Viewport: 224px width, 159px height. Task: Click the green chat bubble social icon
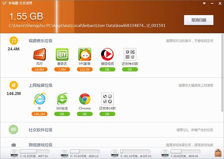[x=13, y=130]
